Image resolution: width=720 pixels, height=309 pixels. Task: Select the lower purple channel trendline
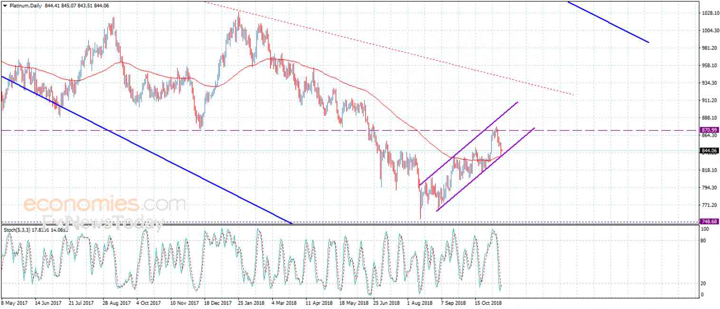tap(484, 170)
